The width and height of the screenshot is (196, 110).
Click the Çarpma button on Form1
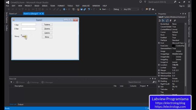point(47,33)
